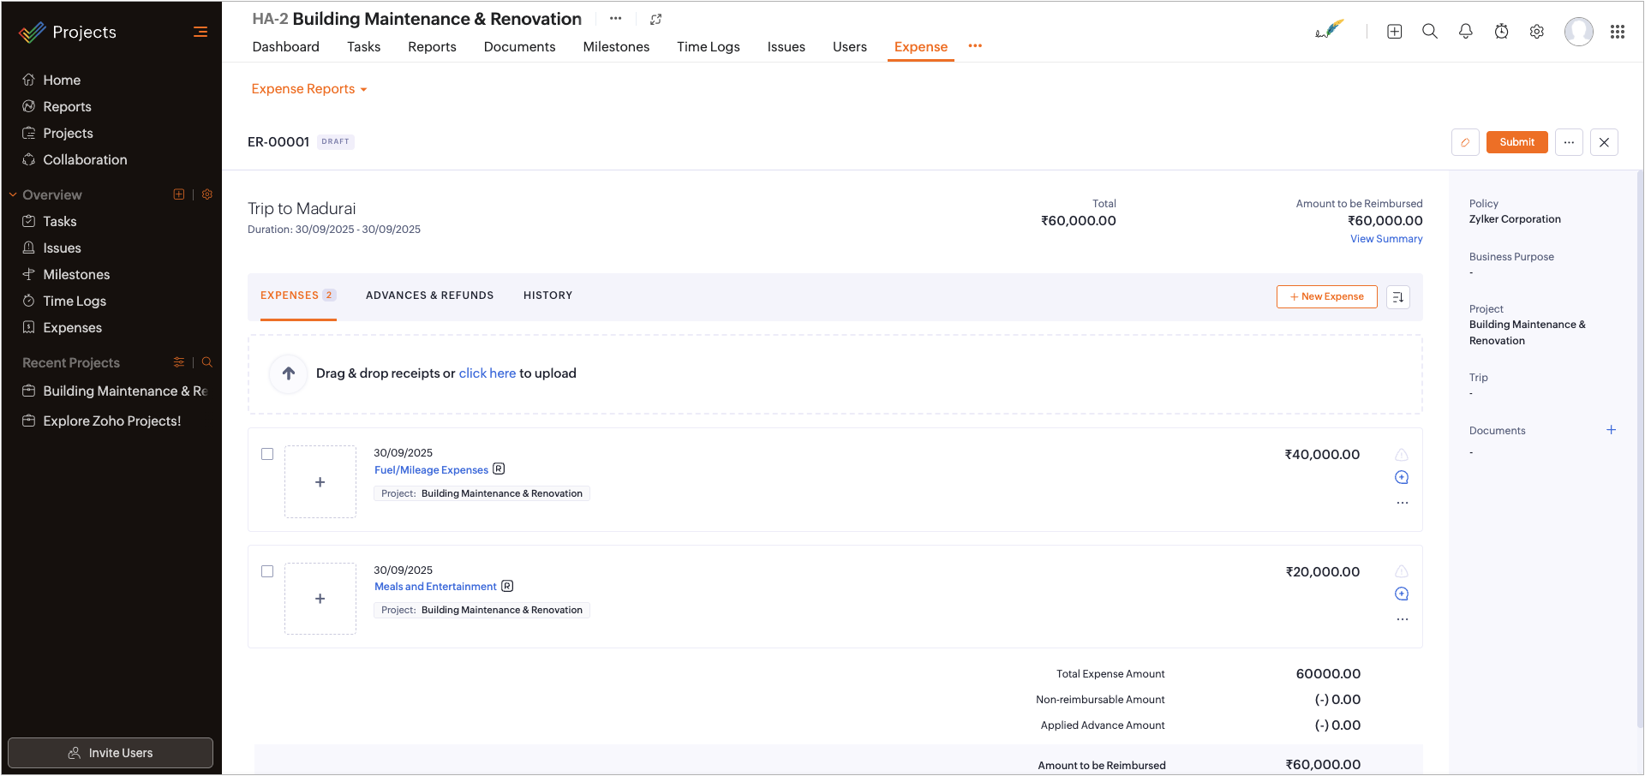Open the timer clock icon

pyautogui.click(x=1502, y=32)
